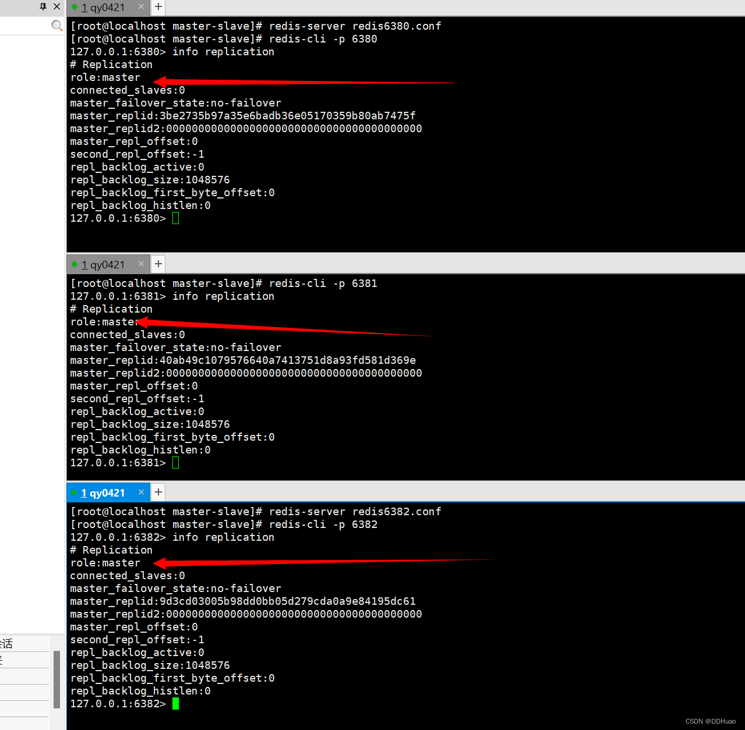
Task: Click the green connection indicator on top qy0421 tab
Action: click(x=76, y=8)
